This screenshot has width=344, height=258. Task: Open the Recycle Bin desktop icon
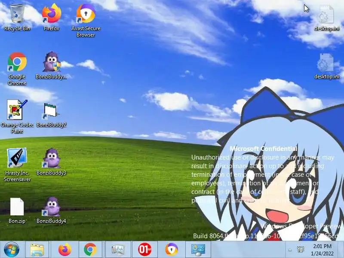tap(17, 18)
